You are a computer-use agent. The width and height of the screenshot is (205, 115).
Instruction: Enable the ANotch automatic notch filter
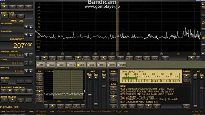pos(69,106)
